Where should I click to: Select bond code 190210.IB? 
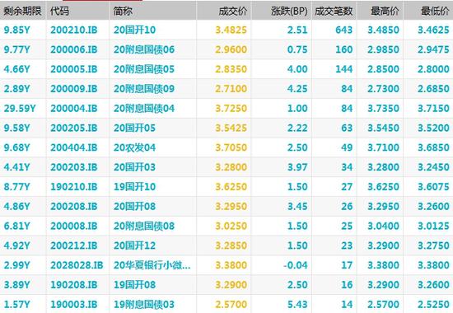(74, 187)
